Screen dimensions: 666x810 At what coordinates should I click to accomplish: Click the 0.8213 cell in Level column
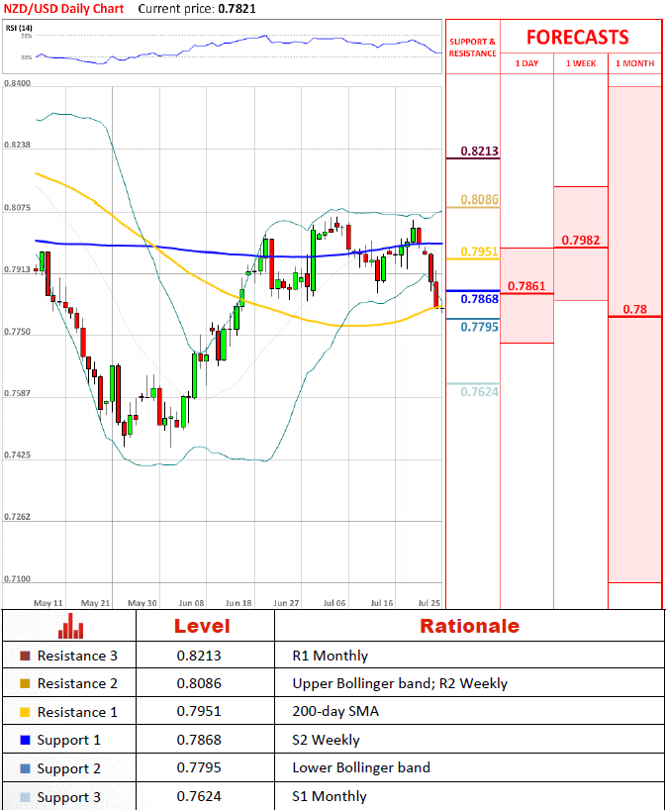tap(199, 656)
